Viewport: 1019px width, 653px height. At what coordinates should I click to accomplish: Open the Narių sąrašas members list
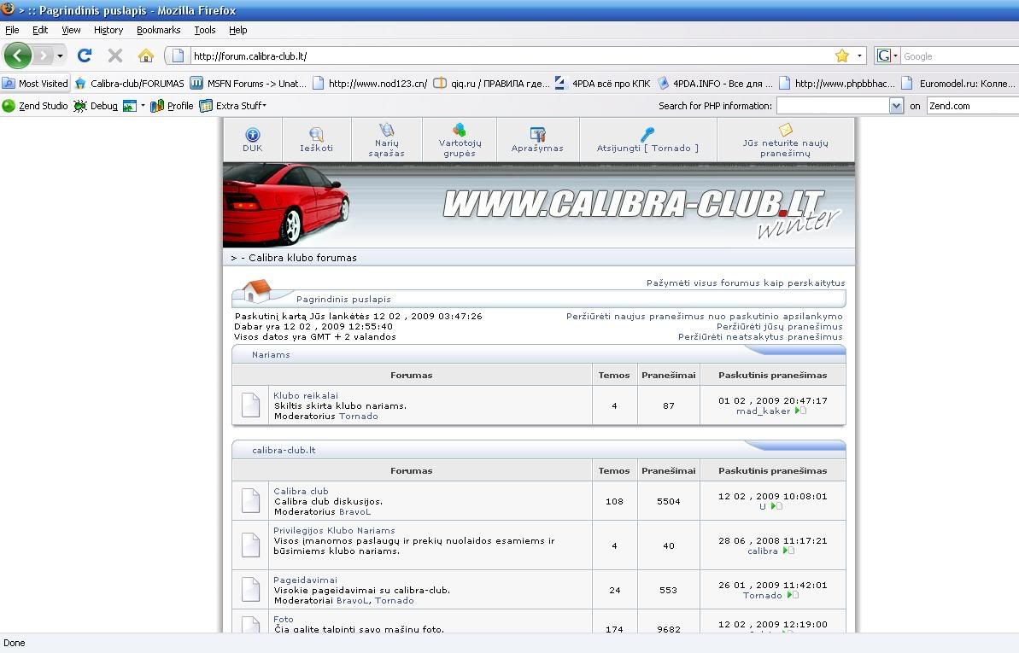click(386, 131)
